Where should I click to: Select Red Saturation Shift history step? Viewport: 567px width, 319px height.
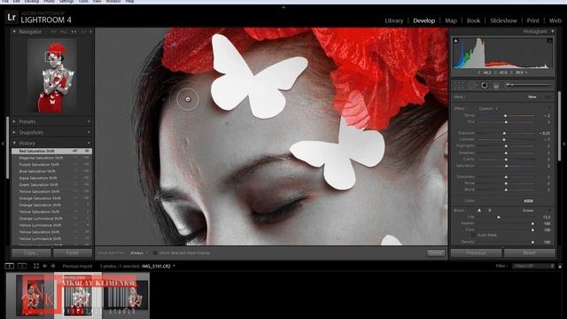click(x=51, y=152)
